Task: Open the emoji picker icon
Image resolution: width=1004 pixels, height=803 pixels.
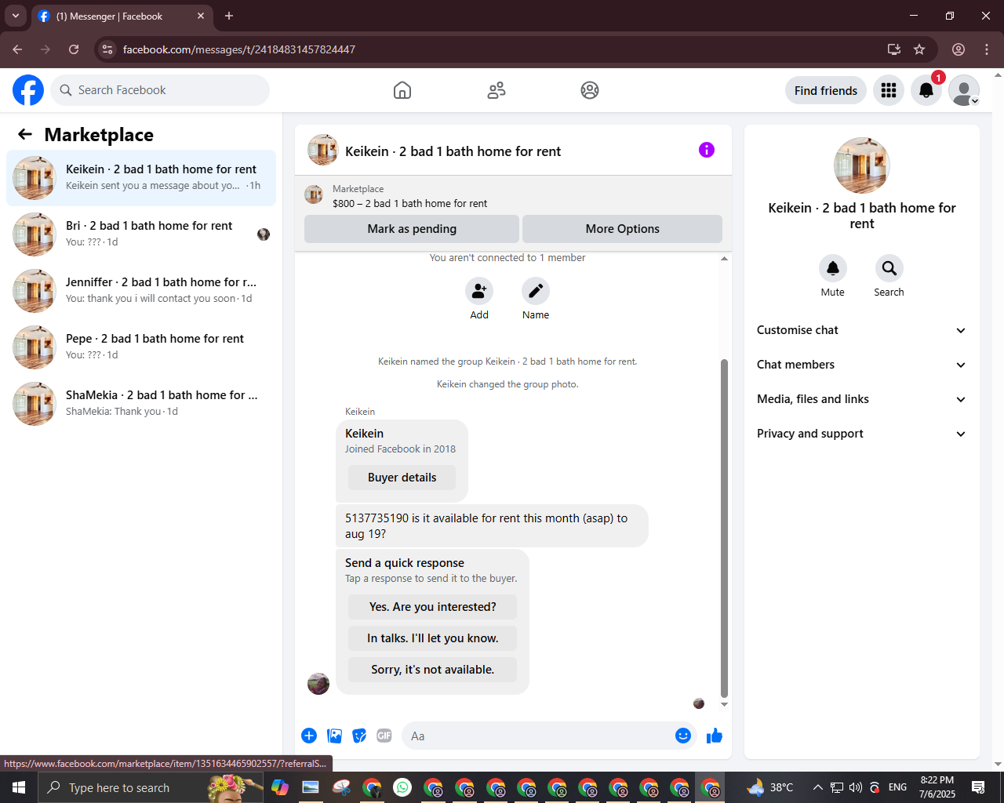Action: [x=683, y=736]
